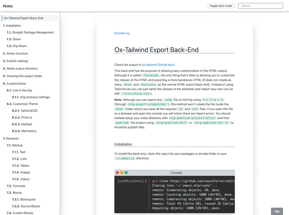The width and height of the screenshot is (289, 215).
Task: Toggle dark-mode on the page
Action: (x=221, y=6)
